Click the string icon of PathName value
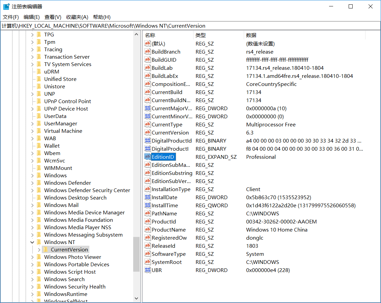Viewport: 381px width, 303px height. pos(147,213)
